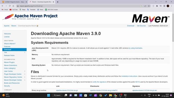Viewport: 174px width, 98px height.
Task: Click the edit icon beside Download Apache Maven
Action: tap(38, 26)
